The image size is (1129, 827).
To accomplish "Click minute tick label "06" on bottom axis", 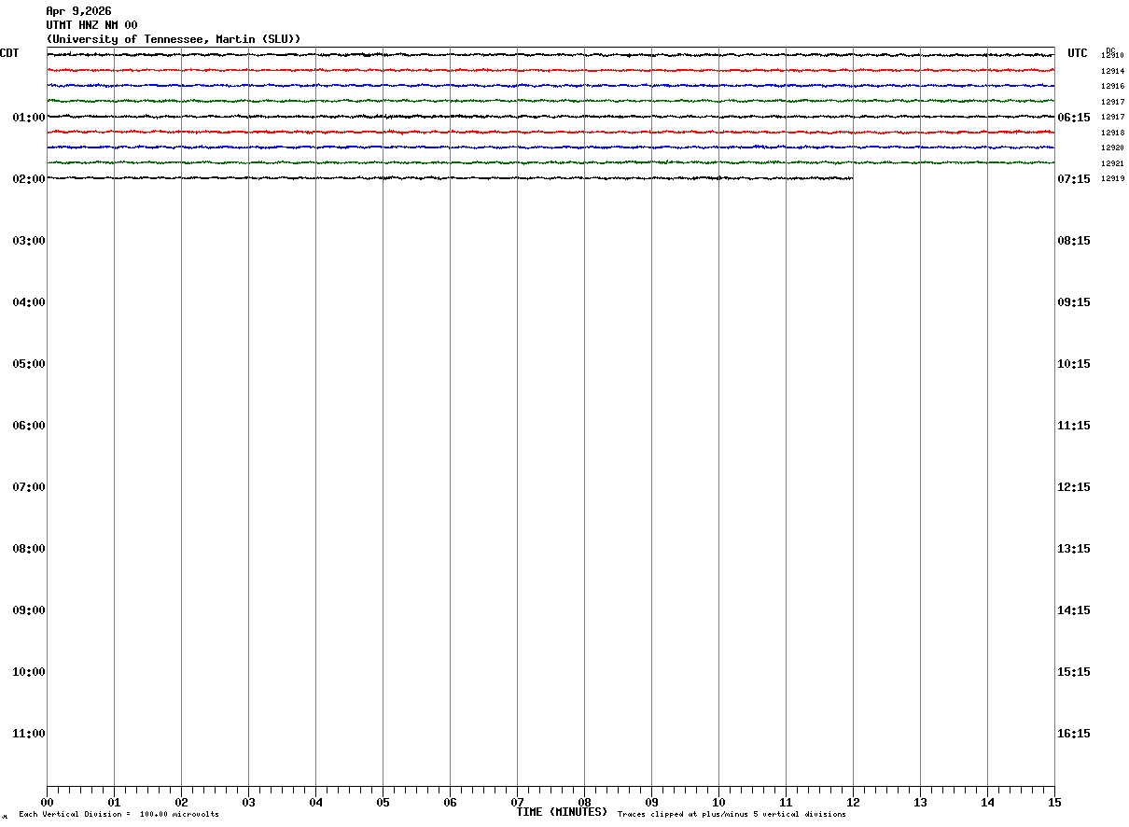I will point(450,803).
